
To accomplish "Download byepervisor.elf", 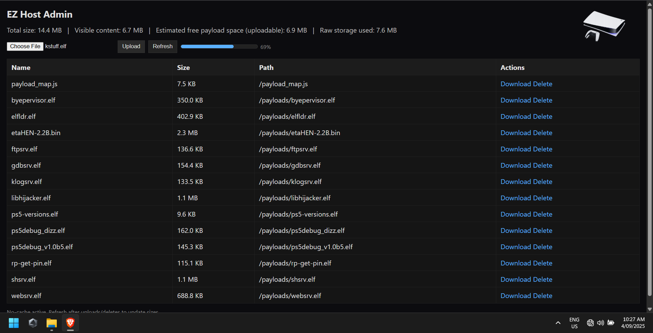I will pyautogui.click(x=516, y=100).
